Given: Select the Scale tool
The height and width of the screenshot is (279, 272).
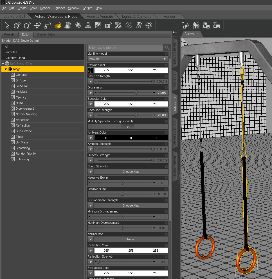Looking at the screenshot, I should click(48, 25).
